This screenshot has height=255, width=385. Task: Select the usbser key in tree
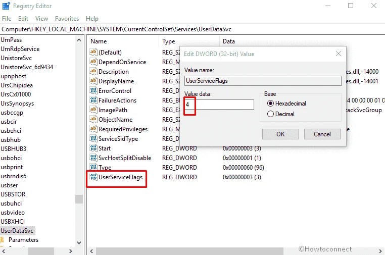(9, 185)
